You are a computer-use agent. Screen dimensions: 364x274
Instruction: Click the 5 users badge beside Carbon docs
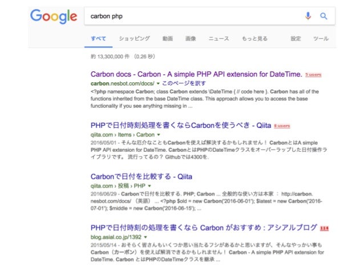click(x=313, y=75)
